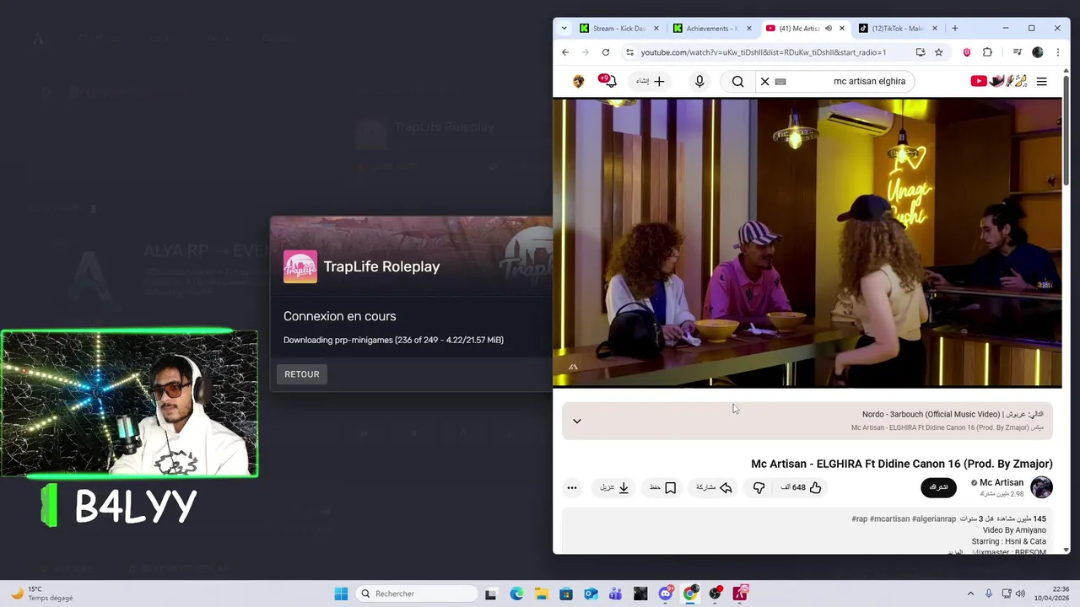The image size is (1080, 607).
Task: Open OBS Studio from taskbar
Action: point(715,594)
